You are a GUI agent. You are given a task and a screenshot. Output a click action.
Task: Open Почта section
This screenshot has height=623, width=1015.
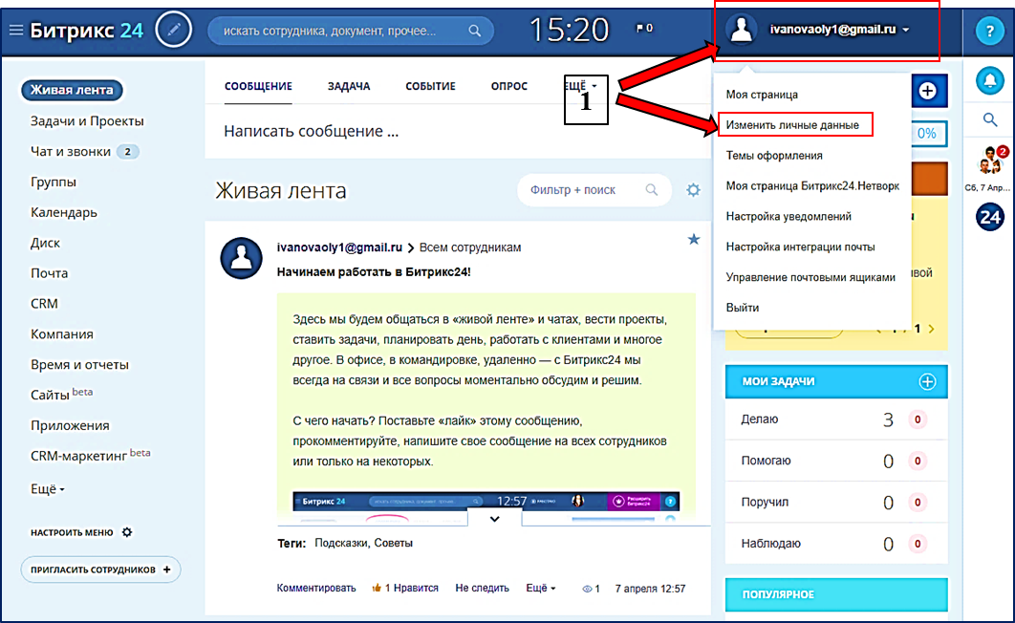tap(49, 273)
